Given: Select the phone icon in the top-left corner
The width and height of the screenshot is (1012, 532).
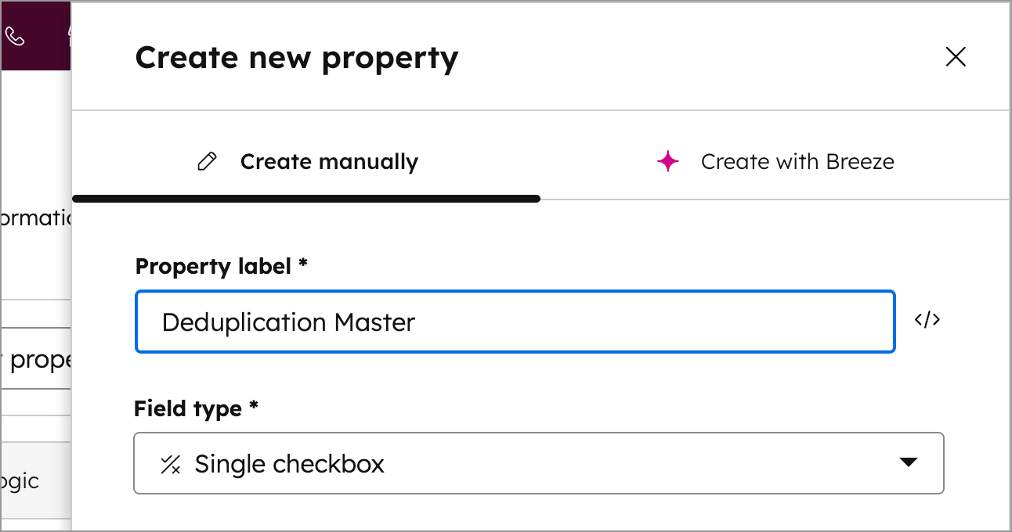Looking at the screenshot, I should pyautogui.click(x=14, y=36).
